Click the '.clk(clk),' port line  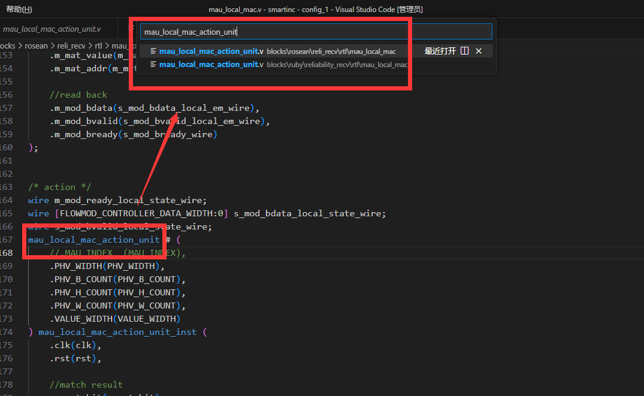coord(75,345)
